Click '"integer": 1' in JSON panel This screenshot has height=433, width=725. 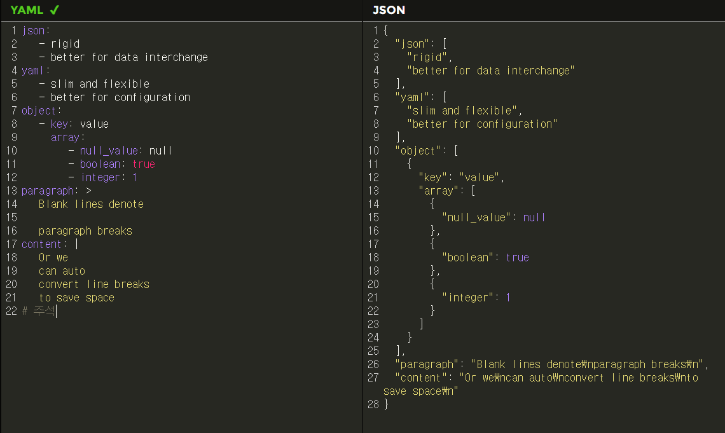pyautogui.click(x=476, y=299)
